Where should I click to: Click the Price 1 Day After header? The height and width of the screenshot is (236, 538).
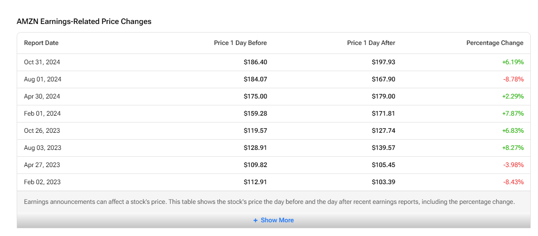coord(371,43)
